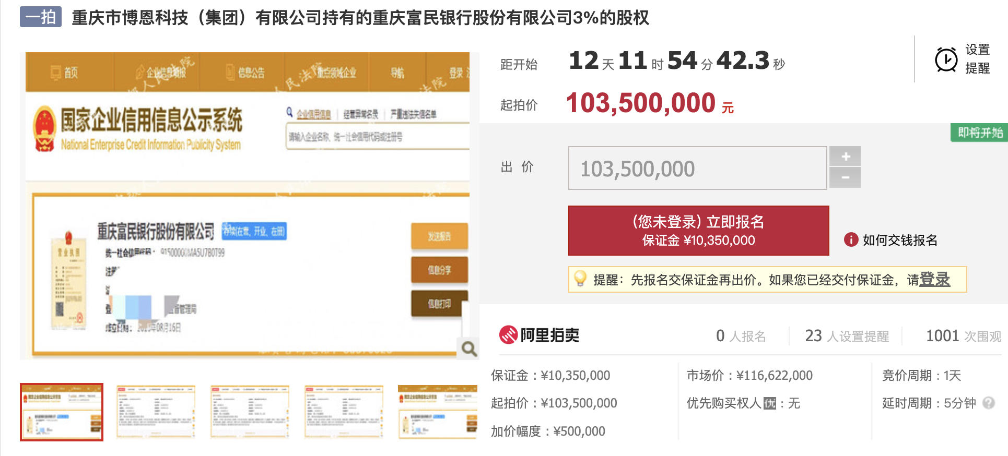Image resolution: width=1008 pixels, height=456 pixels.
Task: Select the fifth image thumbnail
Action: (x=438, y=412)
